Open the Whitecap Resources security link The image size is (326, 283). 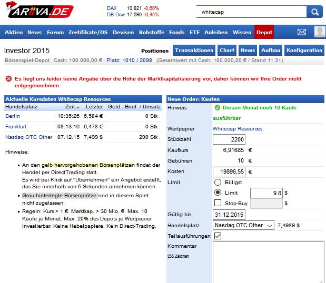pyautogui.click(x=238, y=129)
